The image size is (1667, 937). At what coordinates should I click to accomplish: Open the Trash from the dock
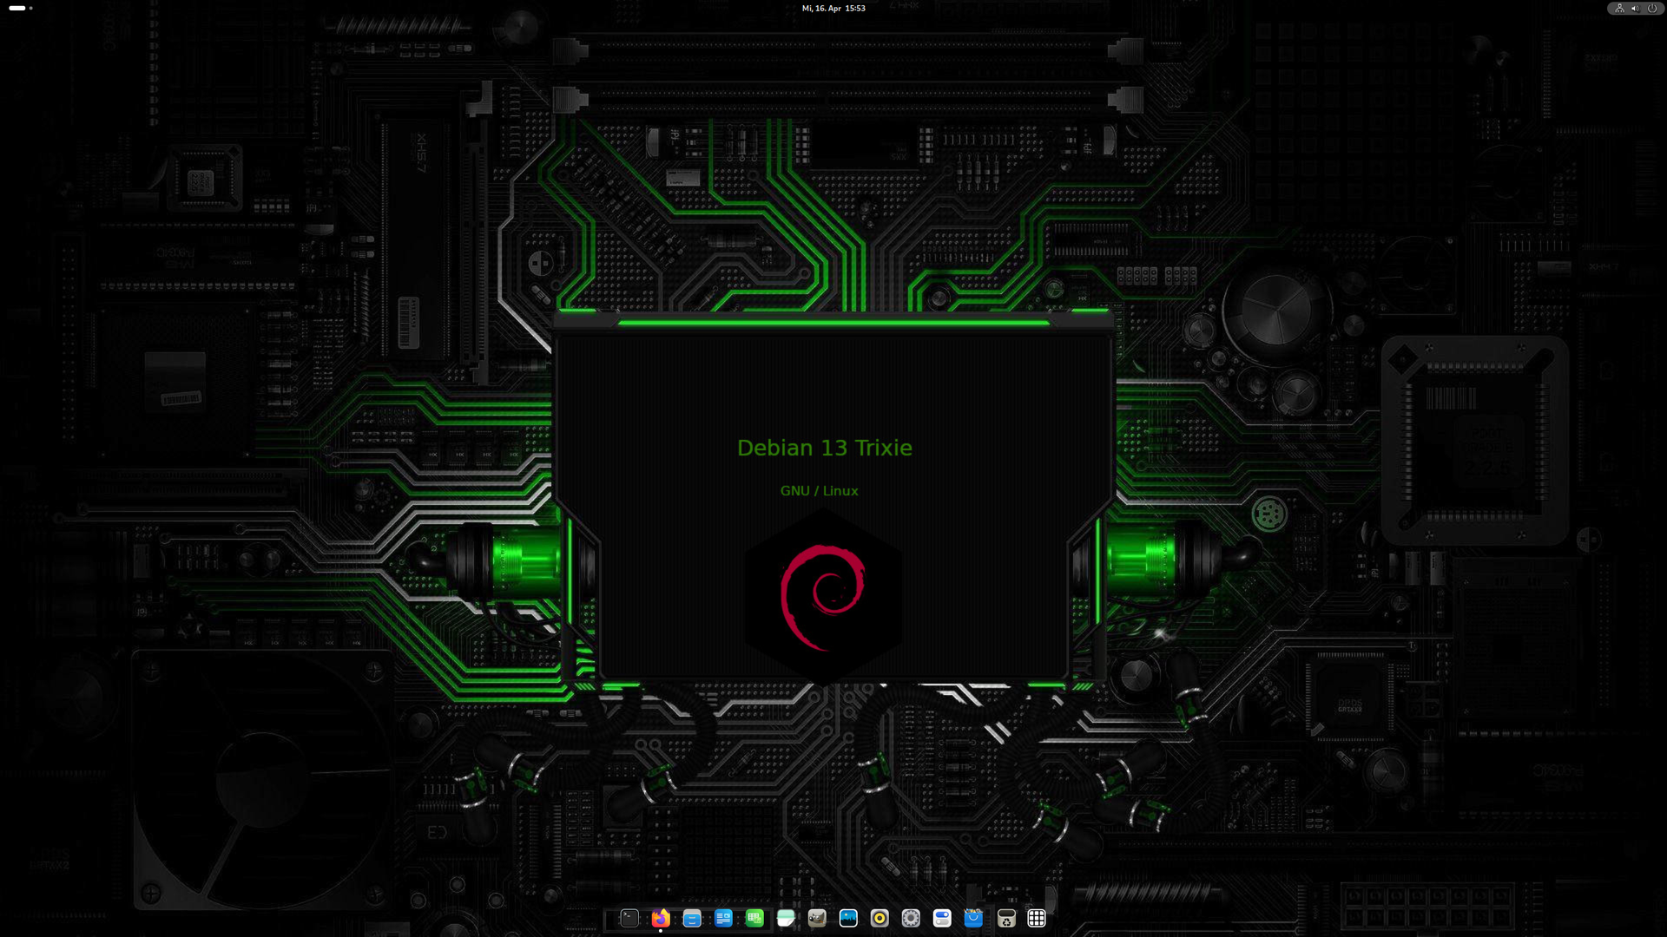point(1005,918)
